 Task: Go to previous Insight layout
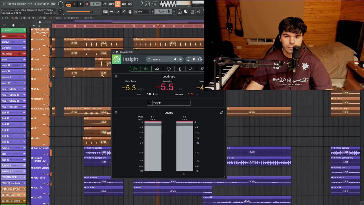click(x=175, y=59)
